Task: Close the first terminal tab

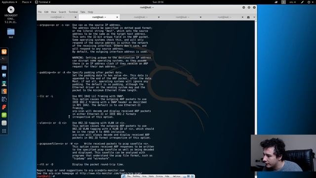Action: click(76, 17)
